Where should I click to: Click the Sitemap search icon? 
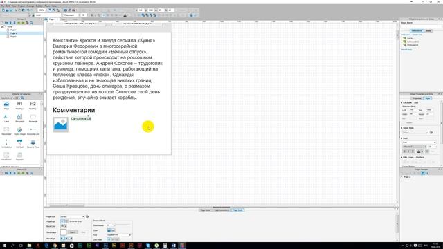[x=31, y=23]
